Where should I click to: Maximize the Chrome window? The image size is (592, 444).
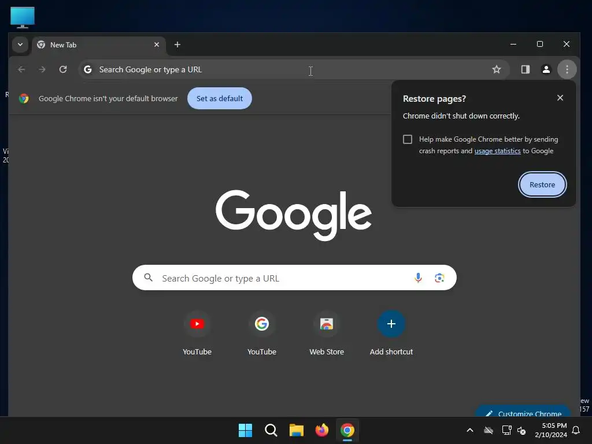point(540,44)
